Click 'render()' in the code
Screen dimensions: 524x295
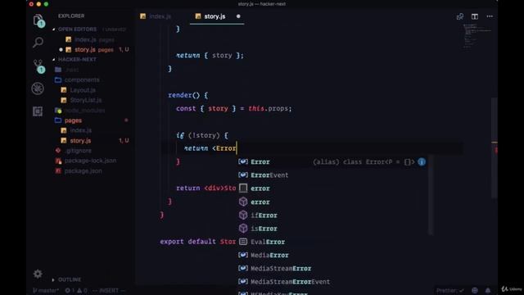[x=183, y=95]
